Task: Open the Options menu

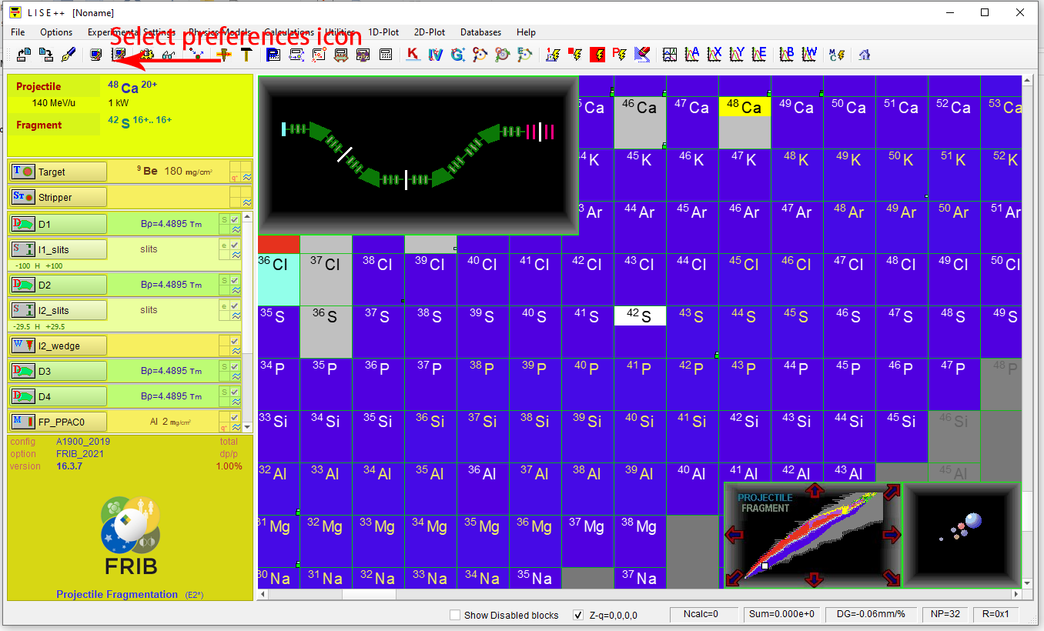Action: coord(56,32)
